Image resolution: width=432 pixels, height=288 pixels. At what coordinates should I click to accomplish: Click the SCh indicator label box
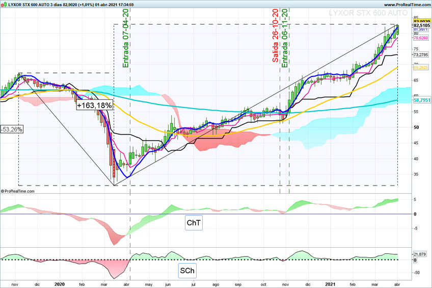click(187, 271)
